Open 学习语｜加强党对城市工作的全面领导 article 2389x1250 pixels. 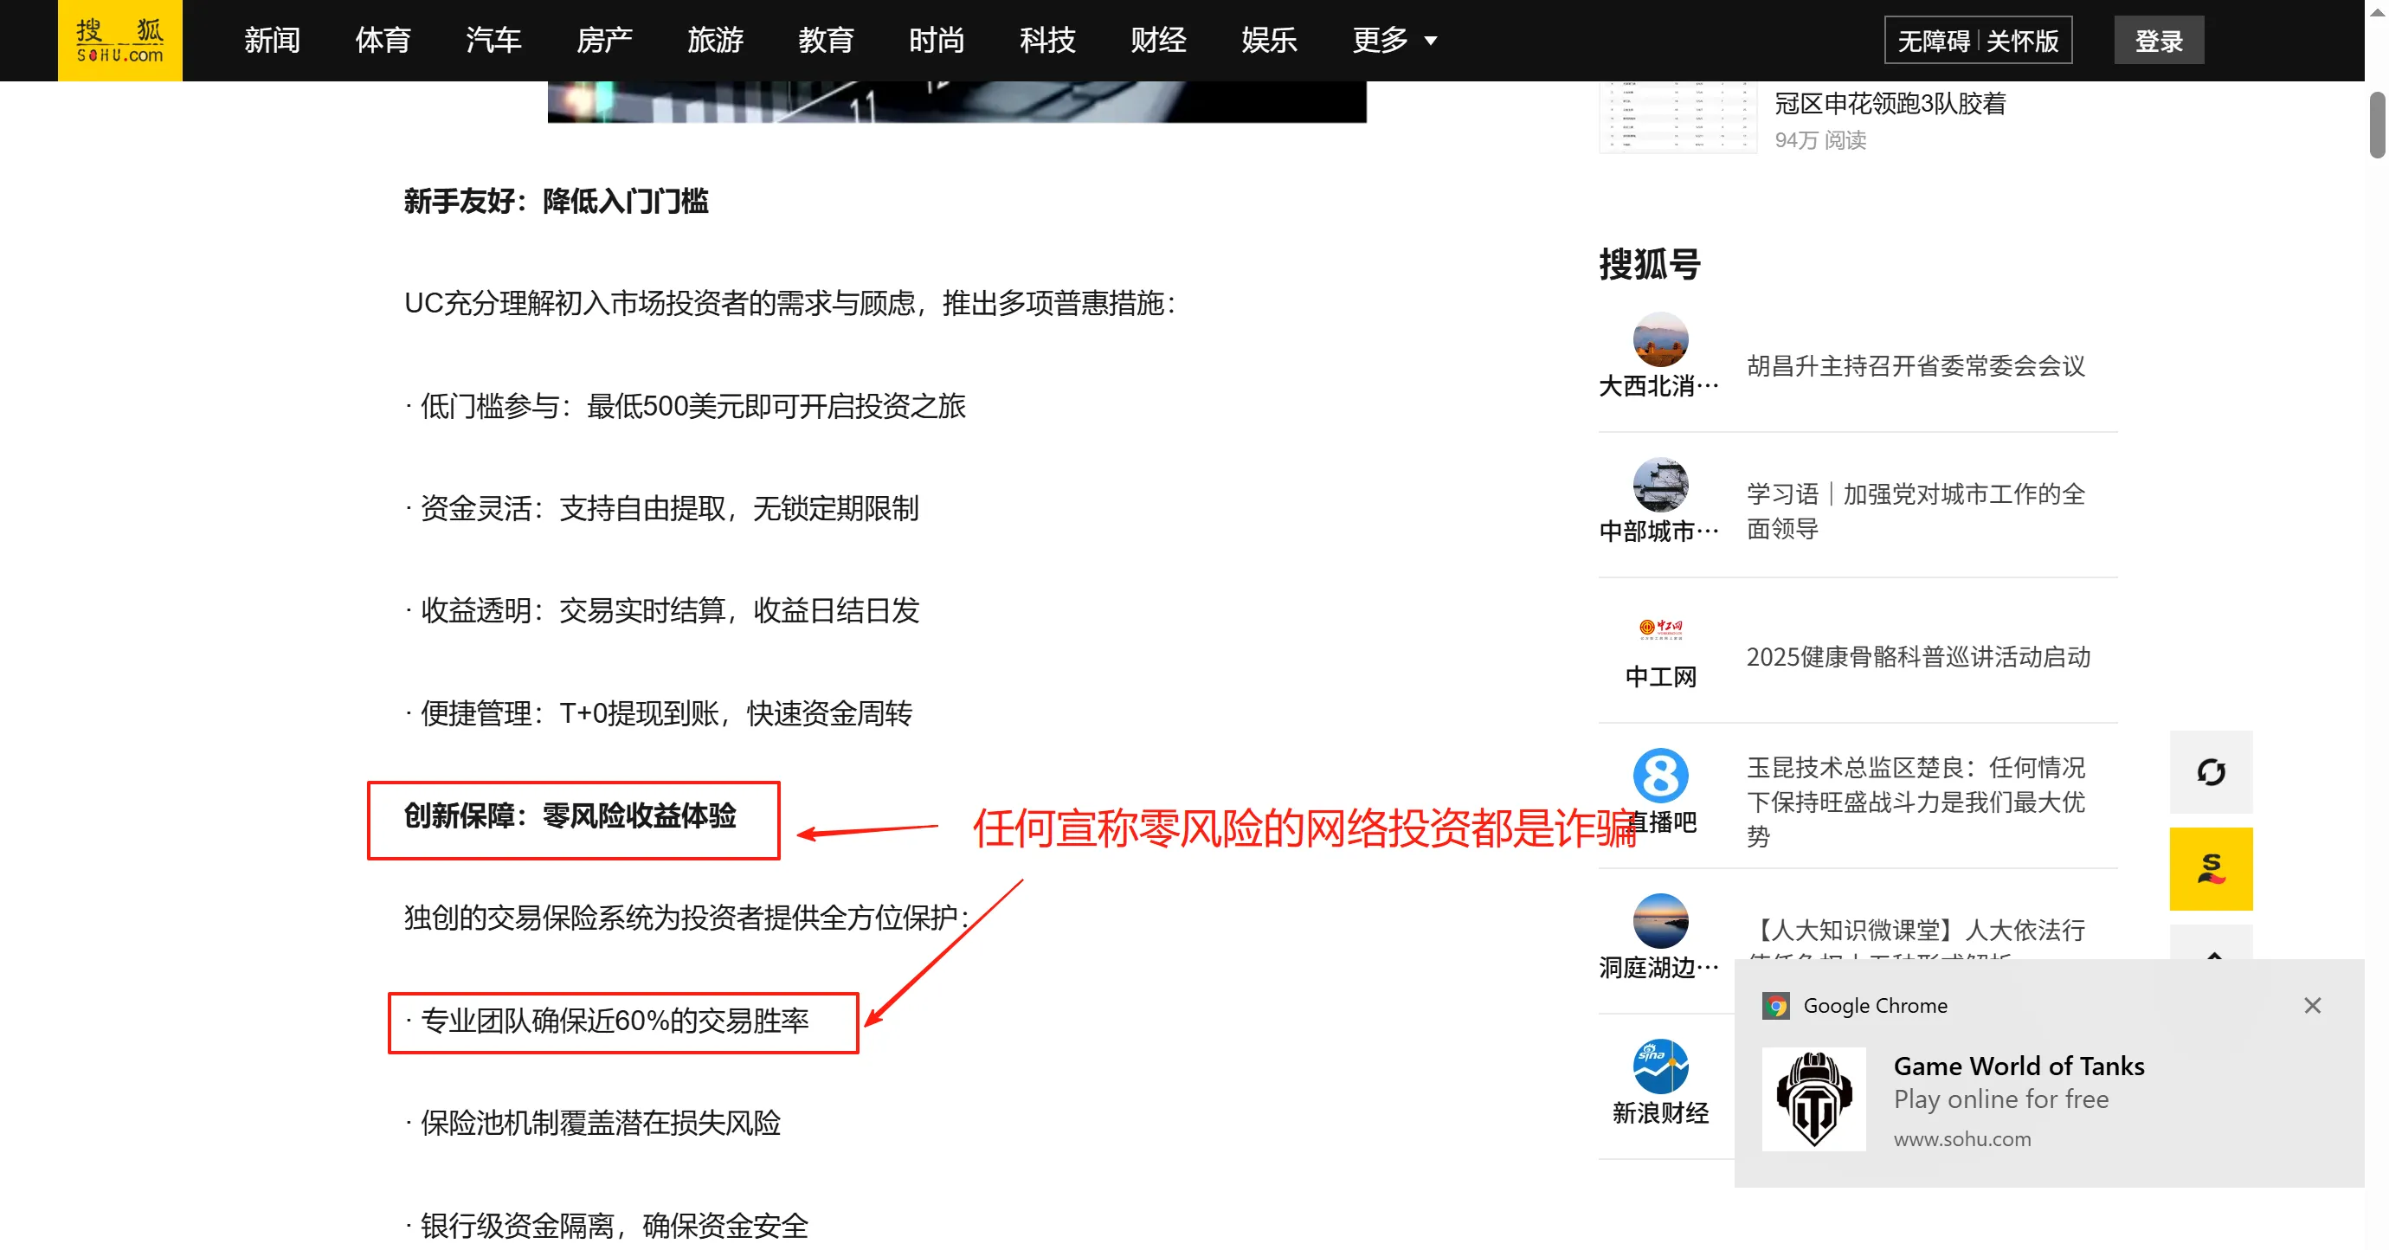(x=1915, y=511)
